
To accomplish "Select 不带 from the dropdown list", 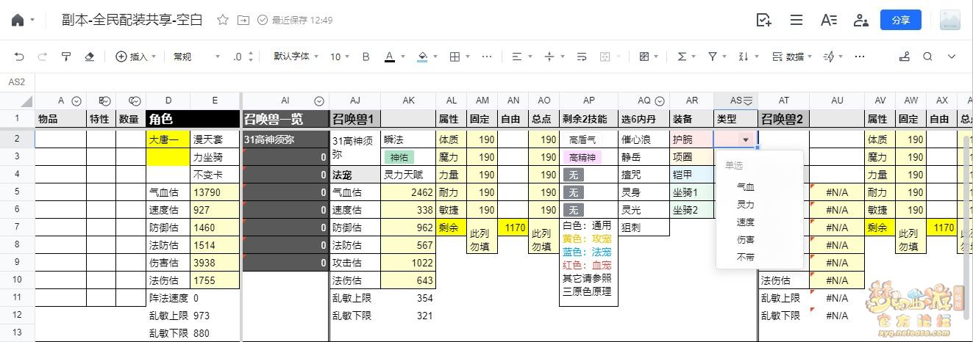I will point(746,258).
